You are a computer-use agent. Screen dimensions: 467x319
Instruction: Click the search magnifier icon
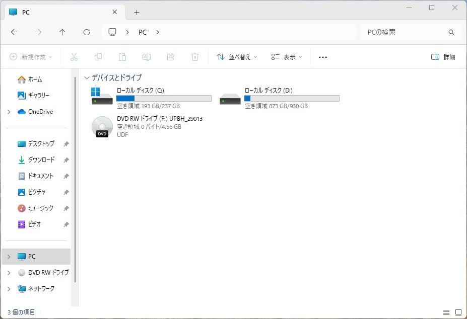pos(451,32)
